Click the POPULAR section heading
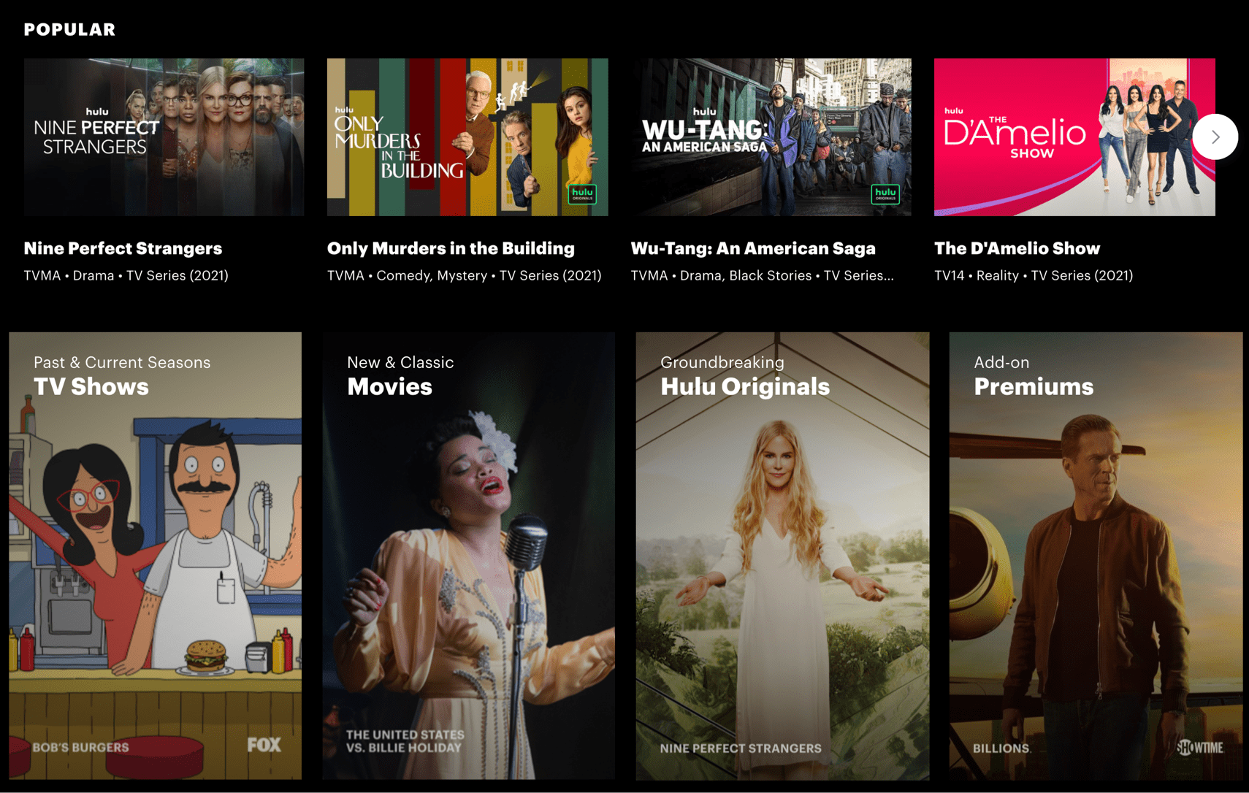Screen dimensions: 1249x793 (x=69, y=29)
